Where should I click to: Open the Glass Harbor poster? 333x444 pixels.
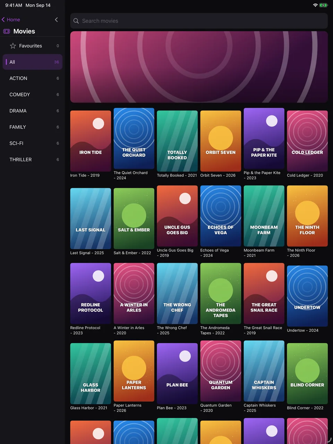click(91, 374)
